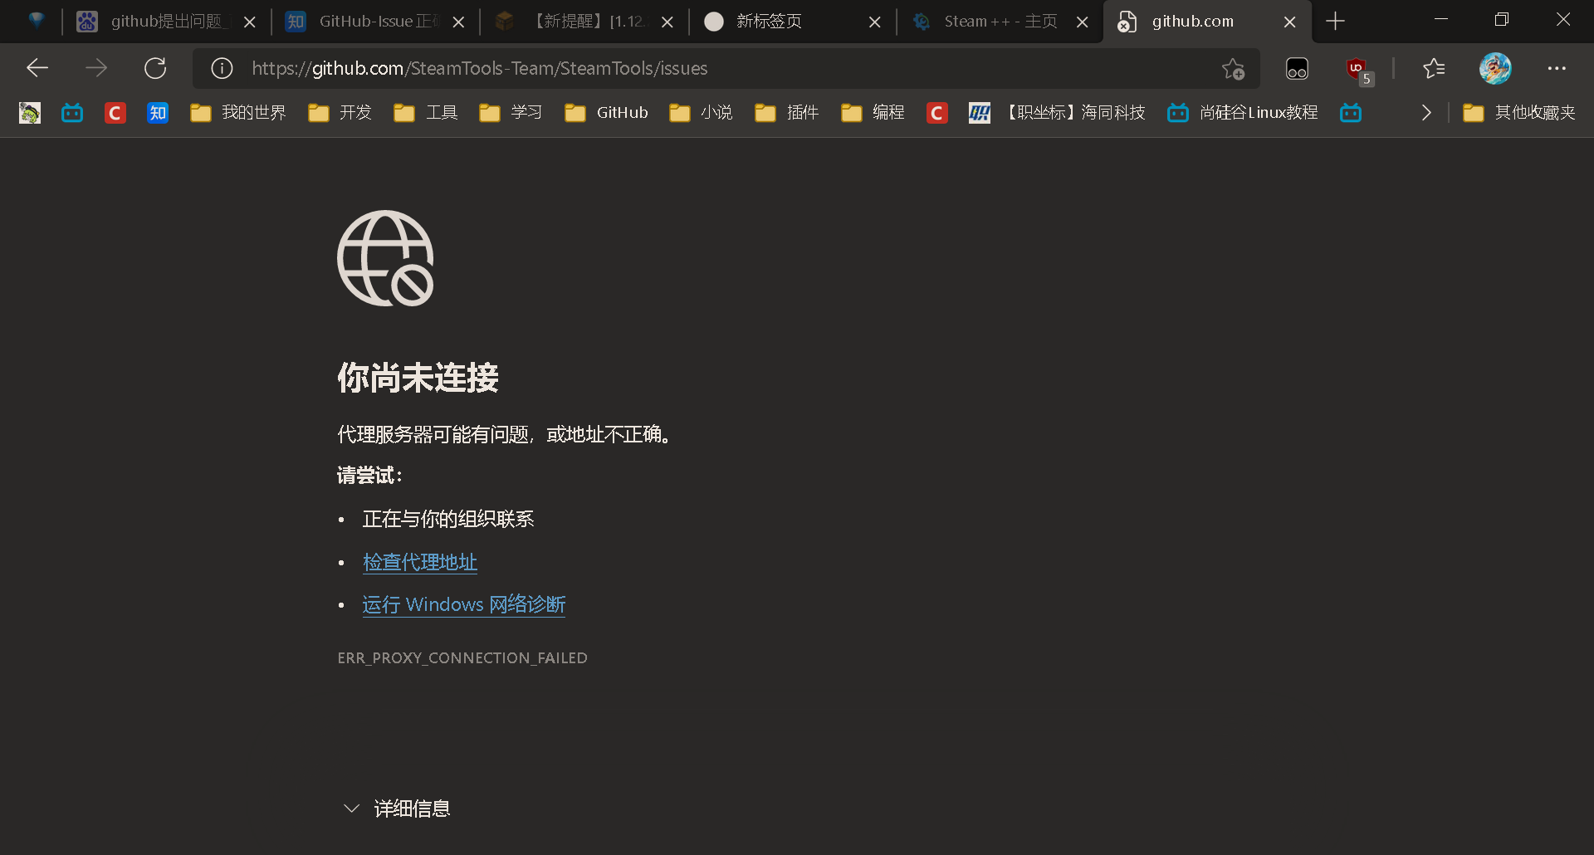Open 【职坐标】海同科技 bookmark
Image resolution: width=1594 pixels, height=855 pixels.
(x=1056, y=113)
